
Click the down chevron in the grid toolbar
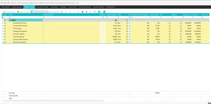click(x=66, y=12)
